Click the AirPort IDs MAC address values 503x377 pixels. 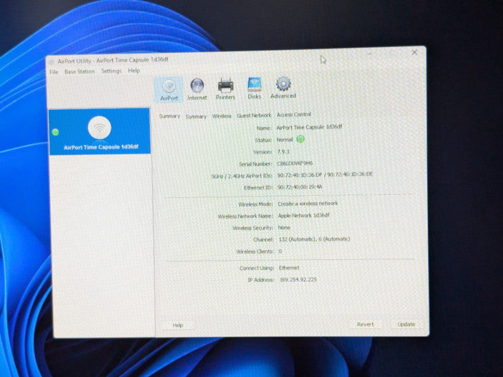pos(325,175)
